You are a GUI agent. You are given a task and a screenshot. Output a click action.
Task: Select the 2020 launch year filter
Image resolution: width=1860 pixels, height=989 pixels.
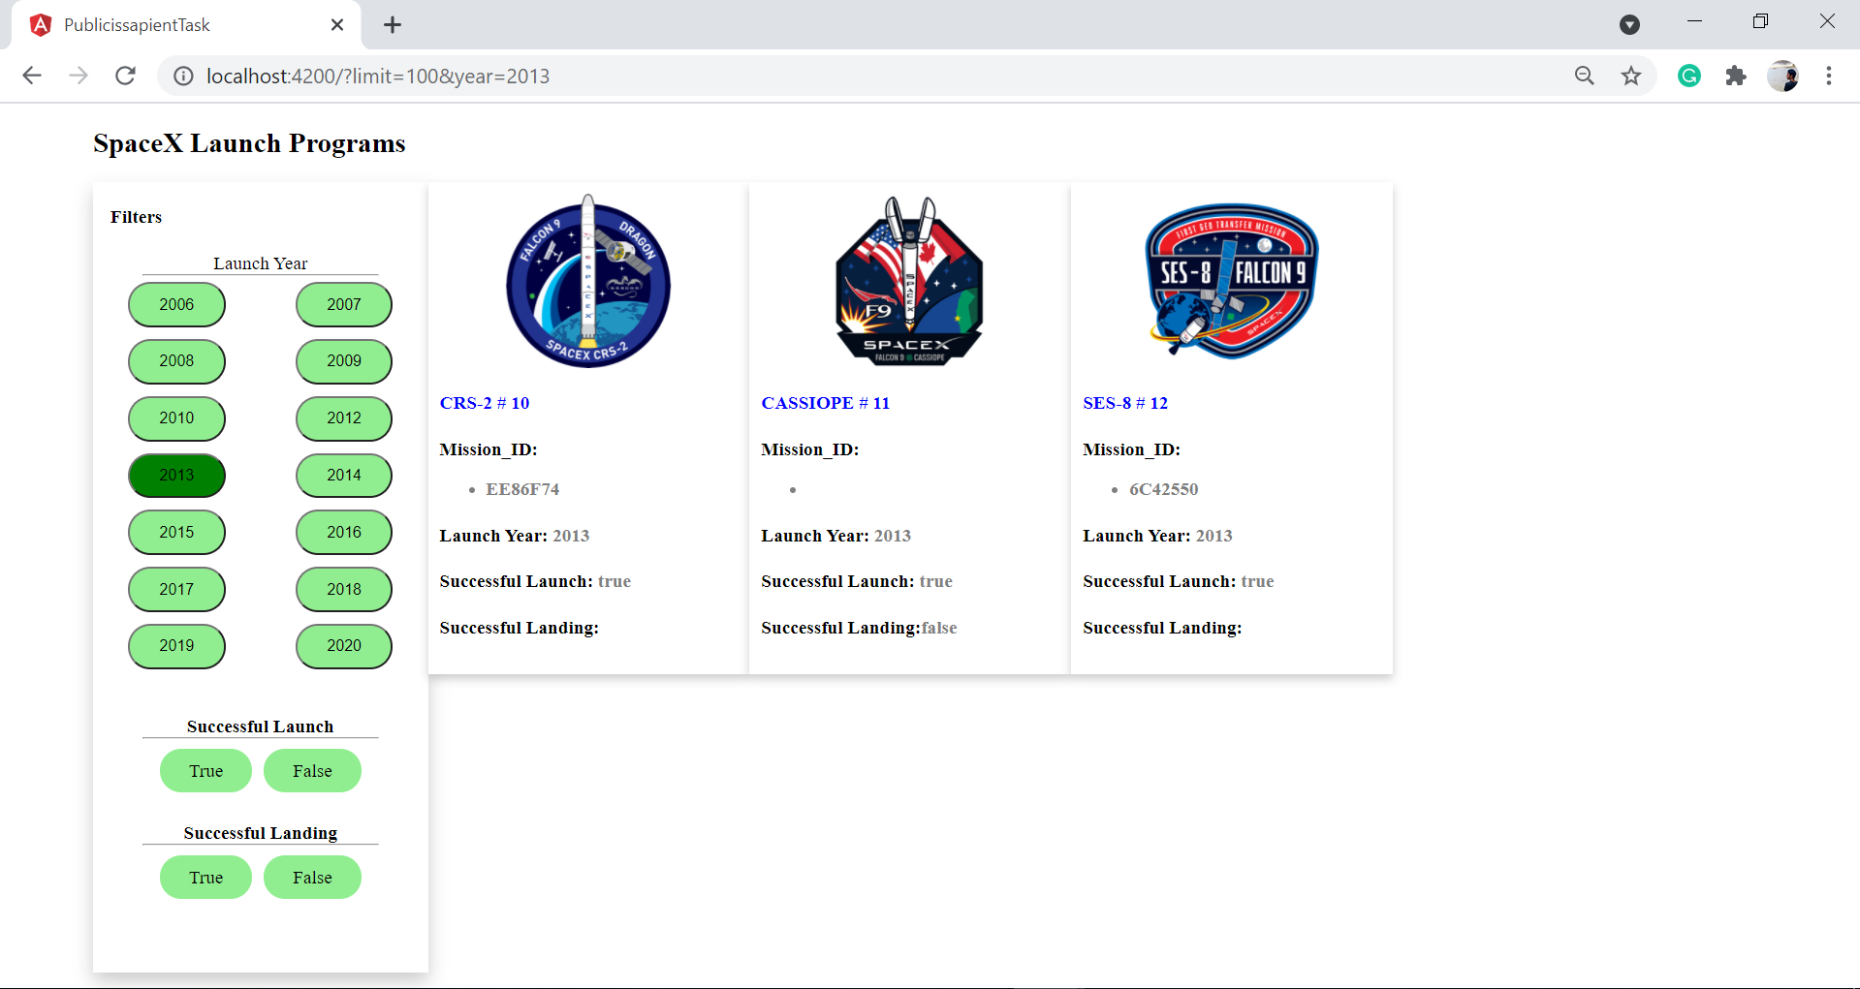[x=343, y=645]
